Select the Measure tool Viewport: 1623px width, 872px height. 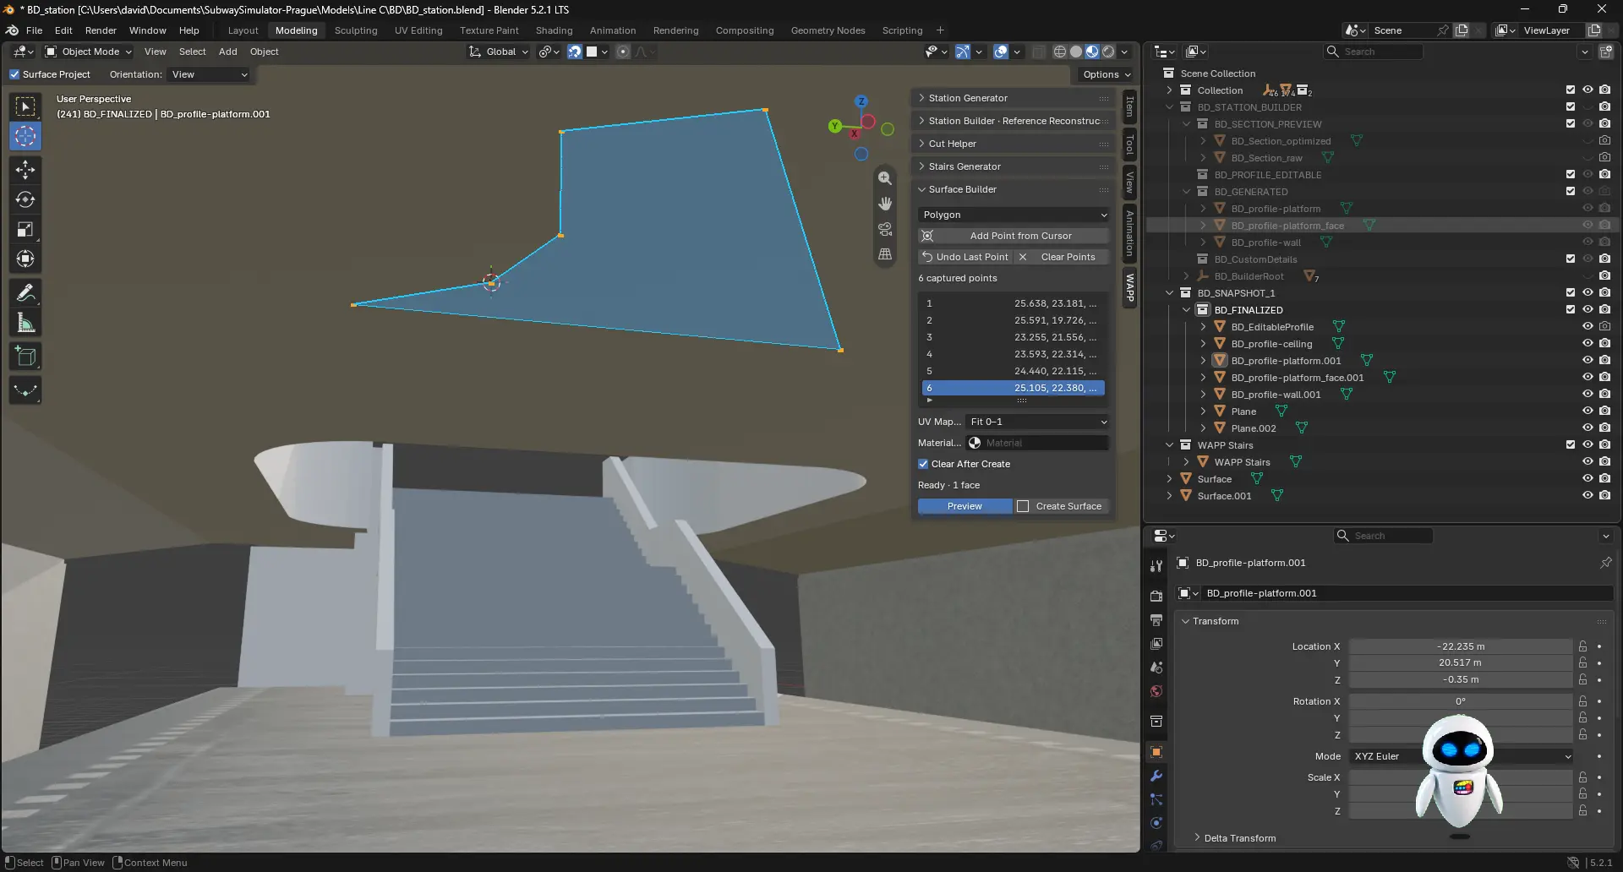point(25,323)
